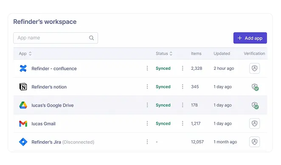Click the search magnifier icon
The image size is (281, 165).
pos(91,38)
